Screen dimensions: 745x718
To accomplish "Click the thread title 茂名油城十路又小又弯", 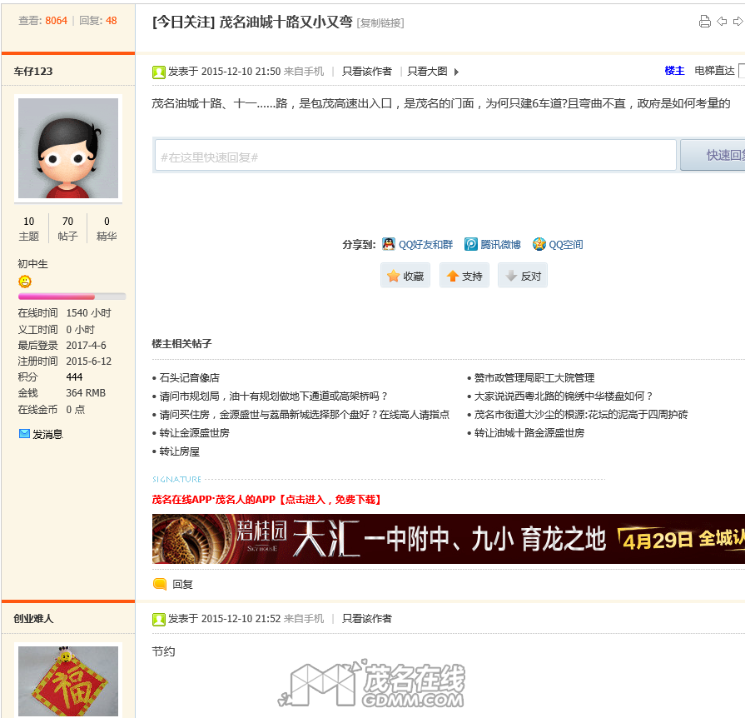I will tap(286, 22).
